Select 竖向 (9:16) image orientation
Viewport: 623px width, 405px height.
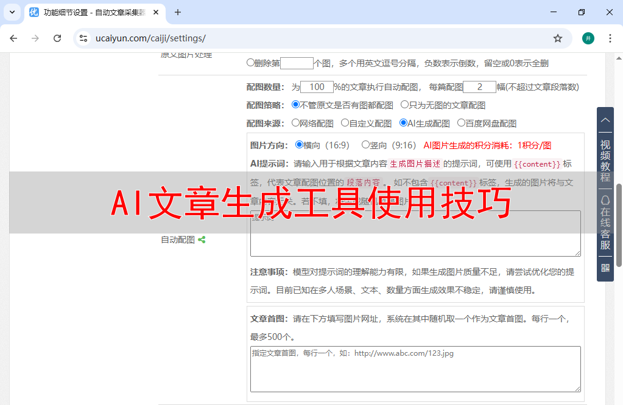point(365,144)
